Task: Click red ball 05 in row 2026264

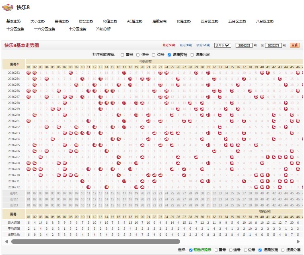Action: [53, 139]
